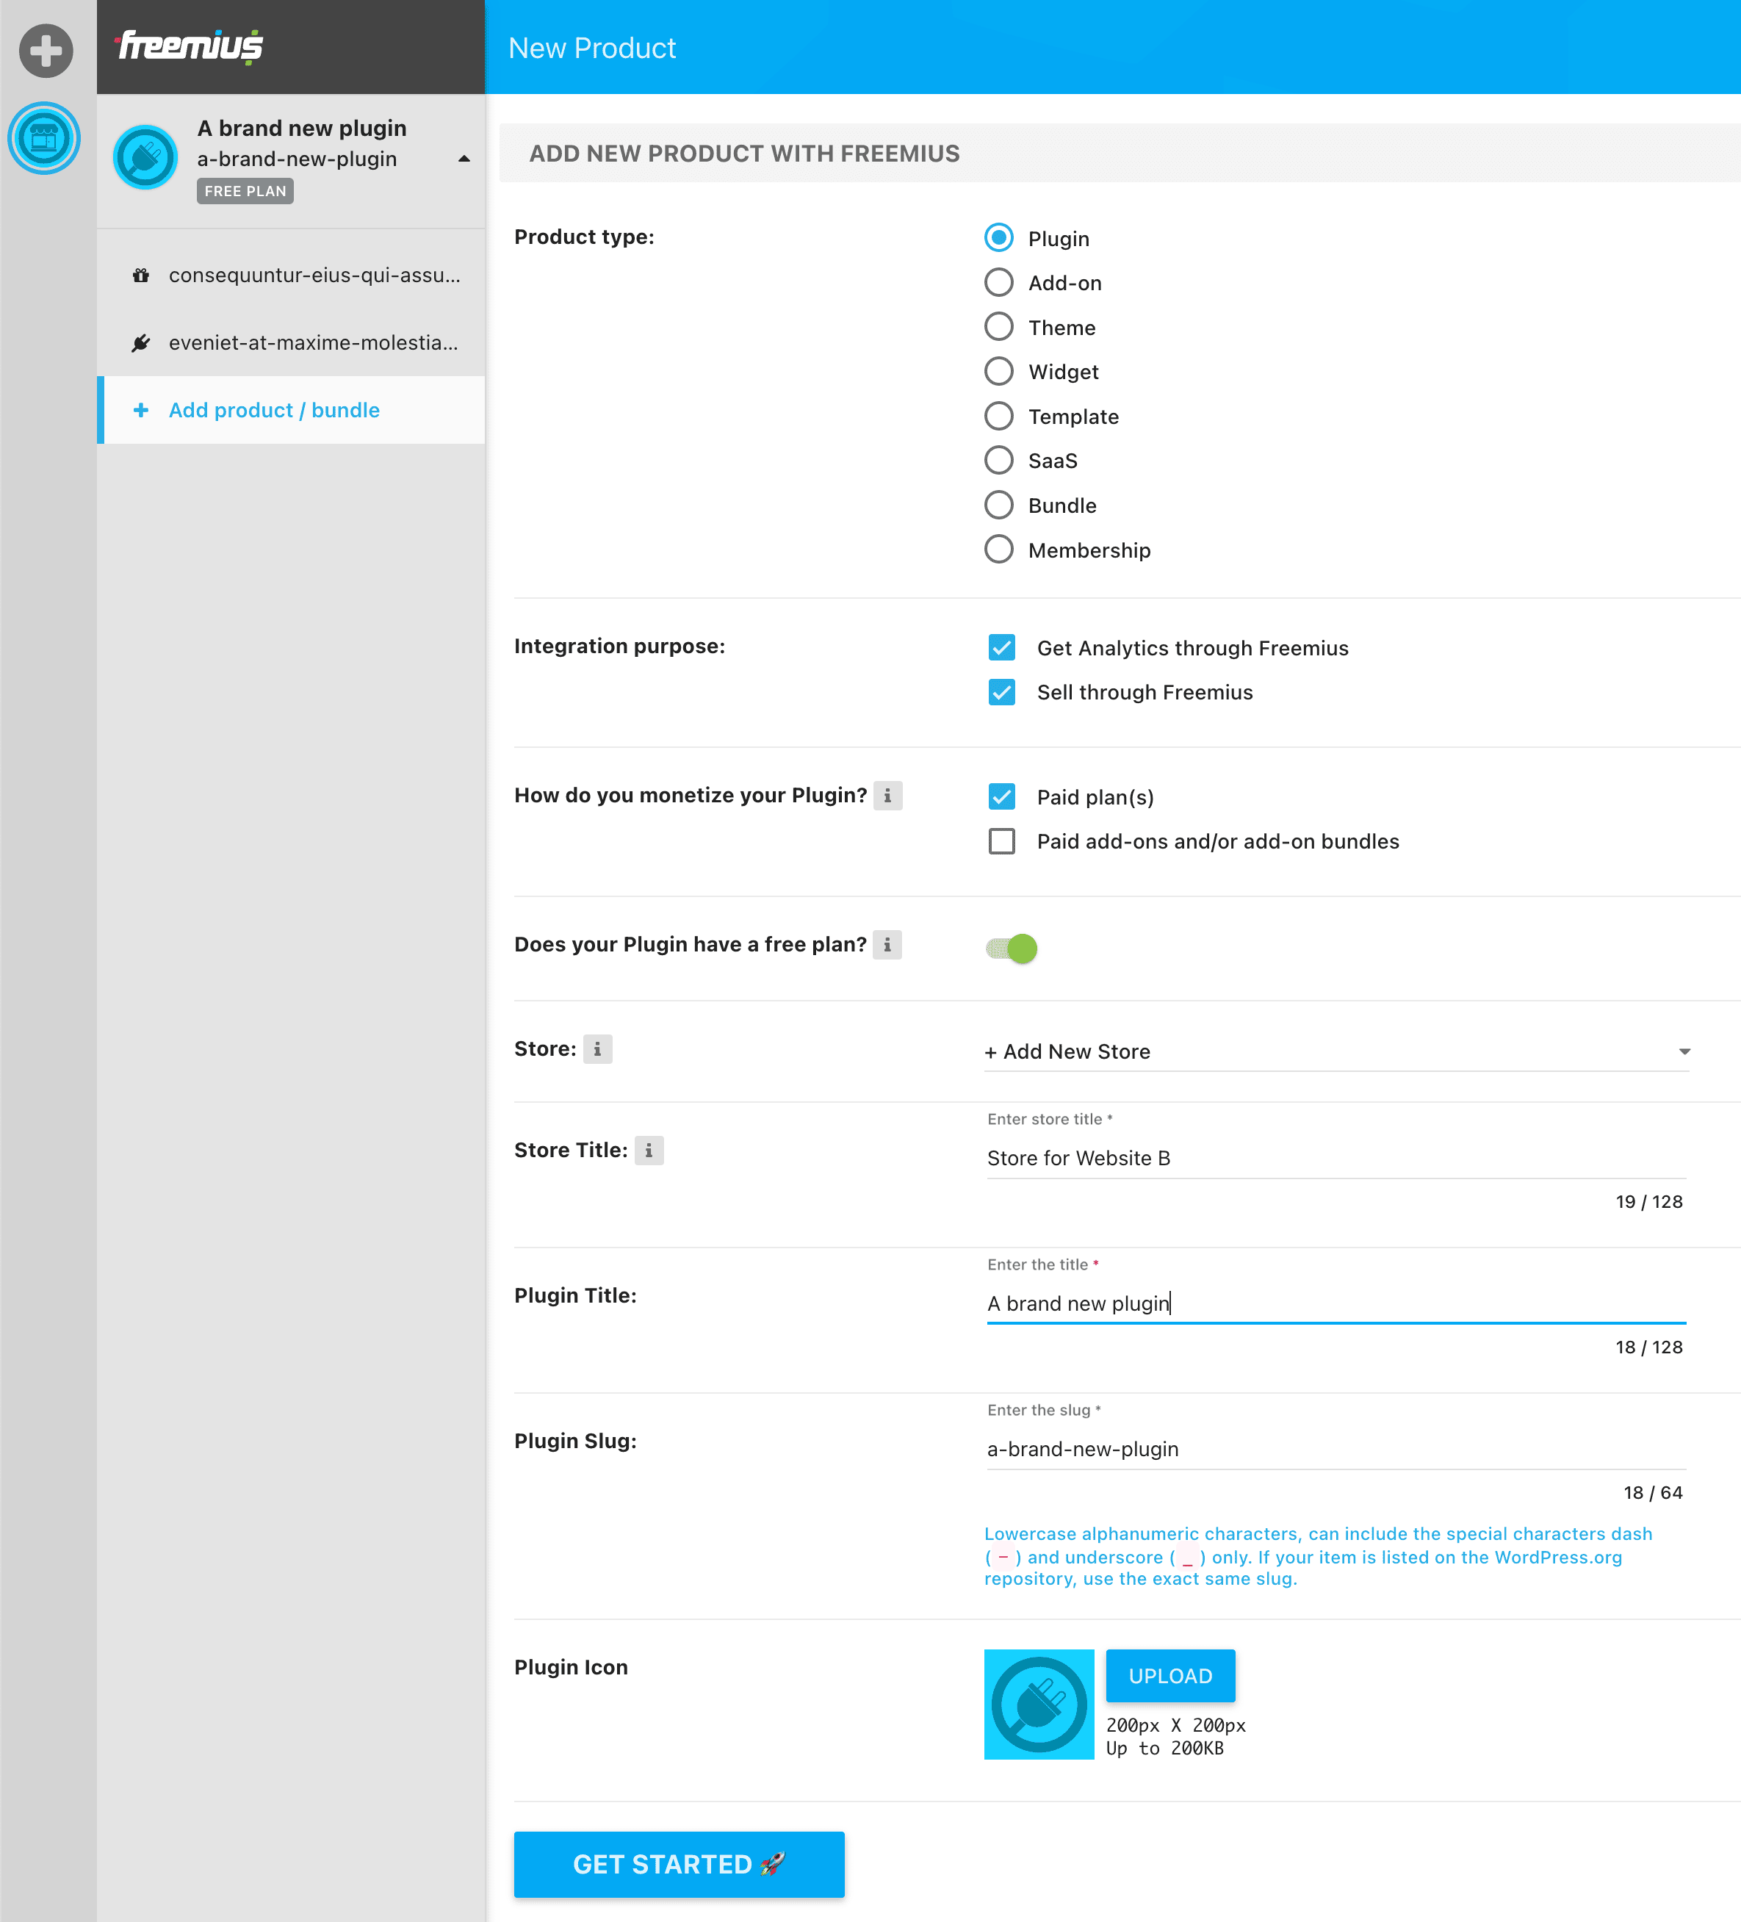Viewport: 1741px width, 1922px height.
Task: Open info icon next to monetize your Plugin
Action: pos(887,795)
